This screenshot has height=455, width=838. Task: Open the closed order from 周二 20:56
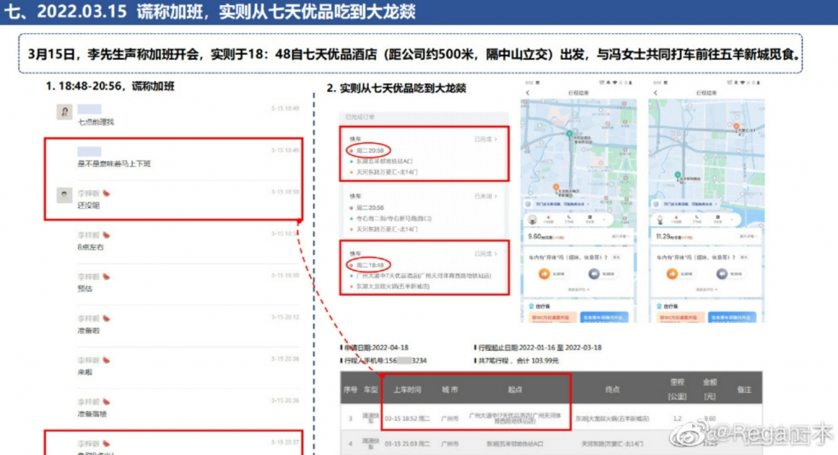coord(424,212)
